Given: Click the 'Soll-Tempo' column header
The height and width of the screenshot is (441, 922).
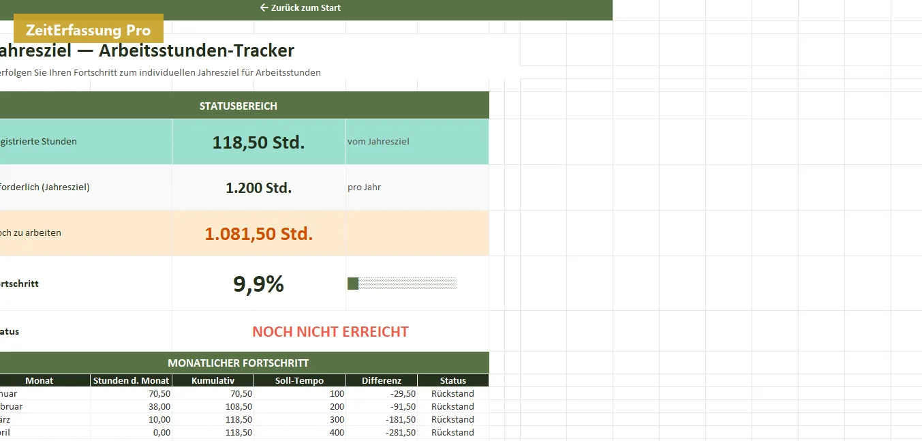Looking at the screenshot, I should 300,380.
